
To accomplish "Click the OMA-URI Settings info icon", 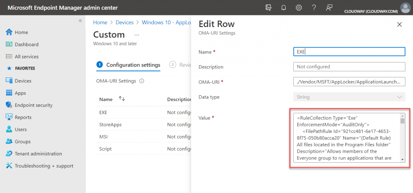I will [142, 81].
